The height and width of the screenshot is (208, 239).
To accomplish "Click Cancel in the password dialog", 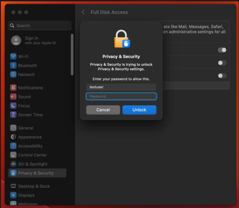I will [103, 110].
